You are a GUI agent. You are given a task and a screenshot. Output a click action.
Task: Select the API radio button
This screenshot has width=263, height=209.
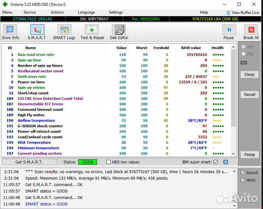pyautogui.click(x=243, y=47)
